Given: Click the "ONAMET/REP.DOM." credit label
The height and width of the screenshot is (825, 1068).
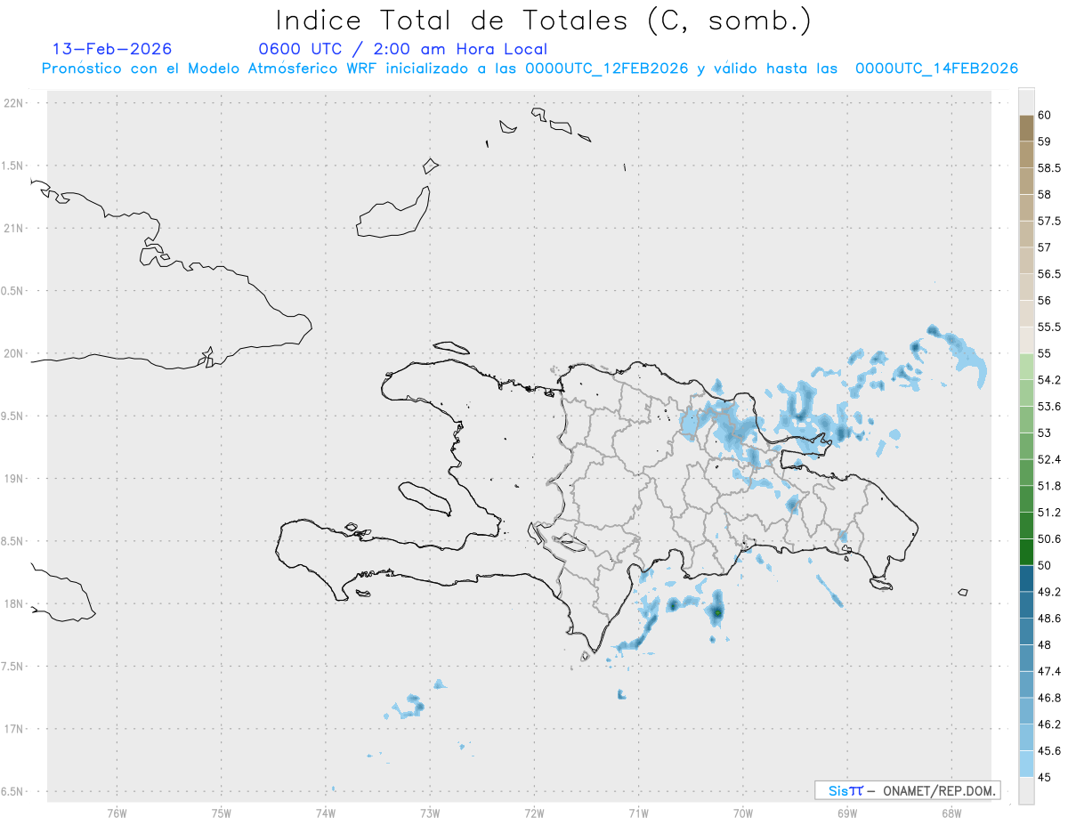Looking at the screenshot, I should click(x=939, y=790).
